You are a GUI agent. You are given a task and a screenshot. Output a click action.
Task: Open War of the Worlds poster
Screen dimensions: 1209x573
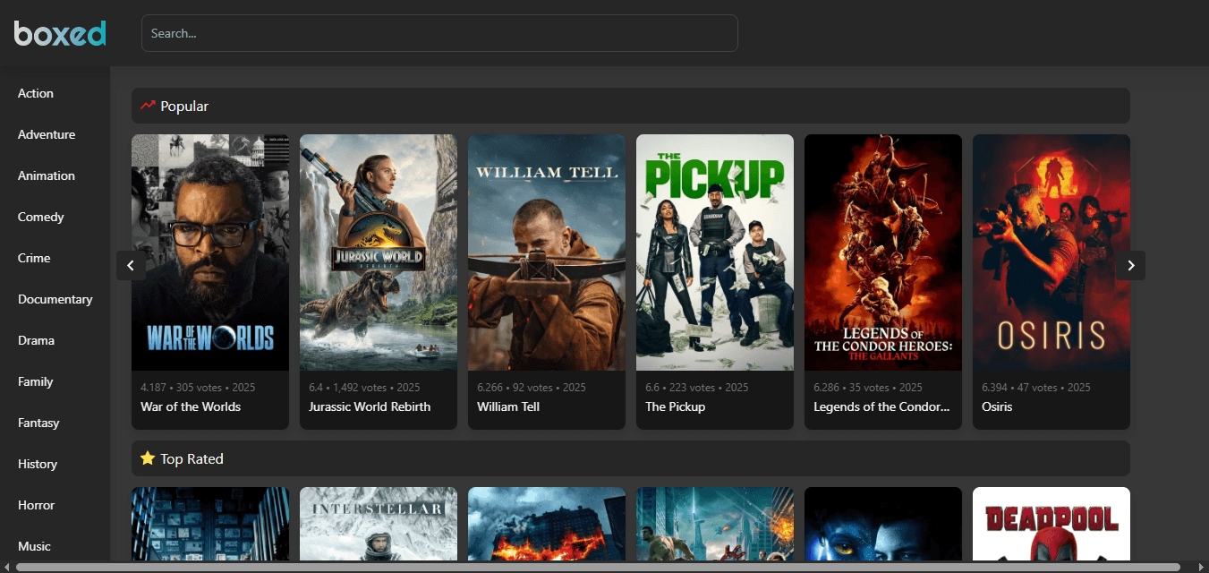pos(210,252)
